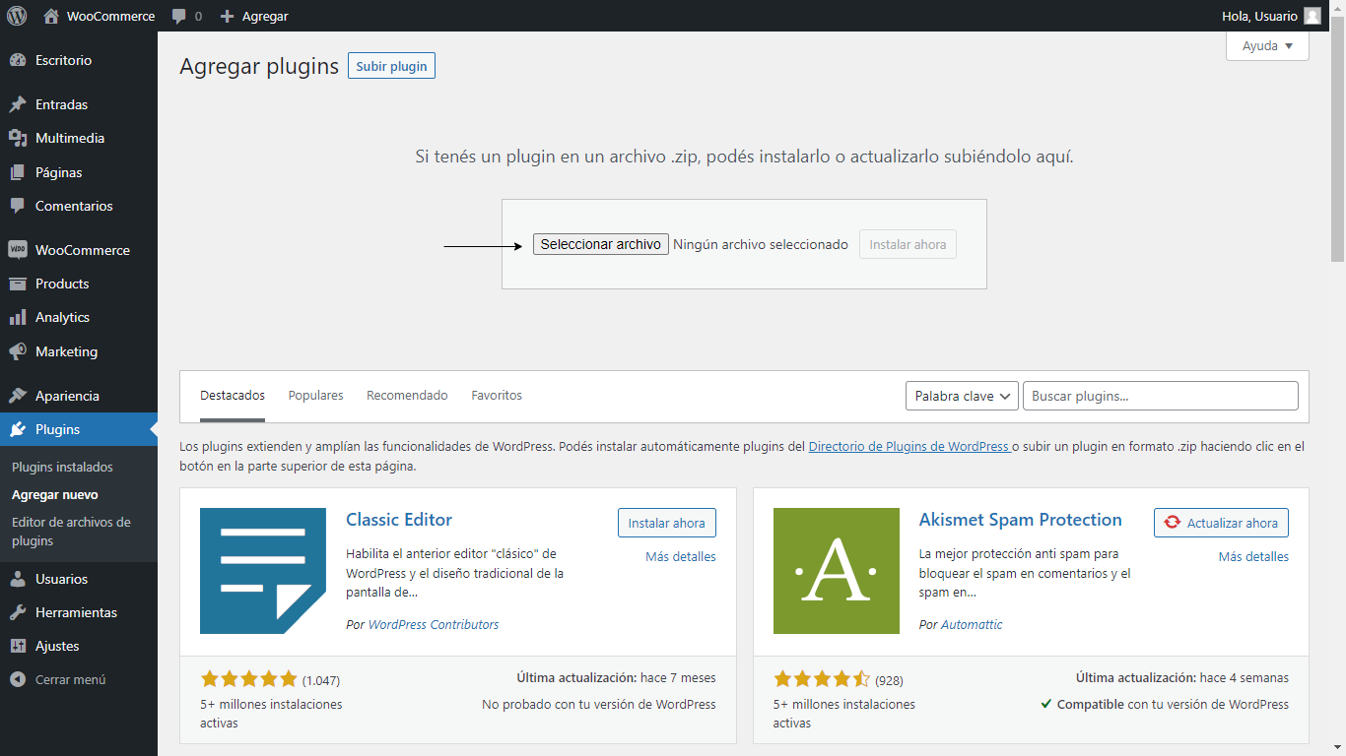The image size is (1346, 756).
Task: Click the Plugins plug icon
Action: (x=18, y=429)
